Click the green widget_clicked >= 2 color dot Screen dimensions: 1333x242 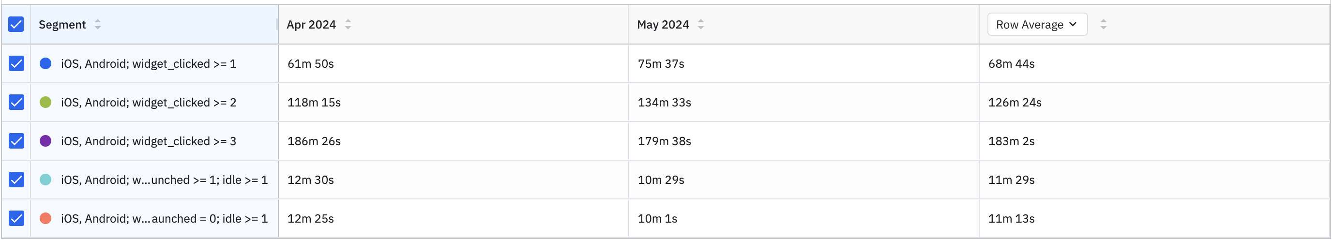[45, 103]
